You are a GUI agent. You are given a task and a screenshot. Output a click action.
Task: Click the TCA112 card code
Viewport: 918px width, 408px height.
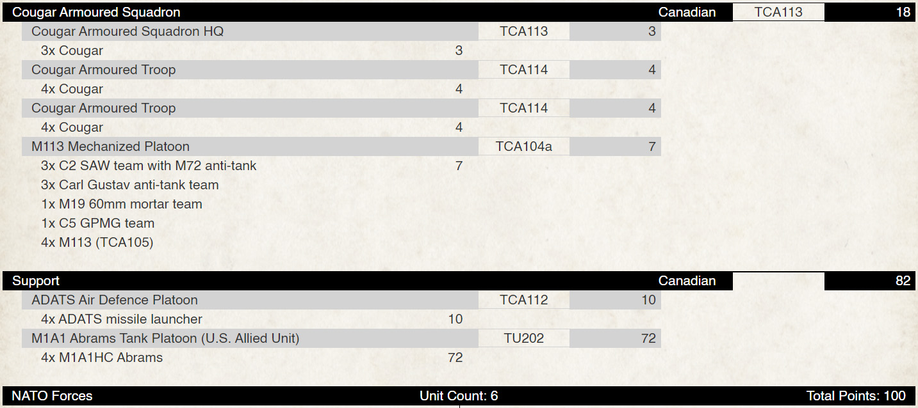(524, 300)
